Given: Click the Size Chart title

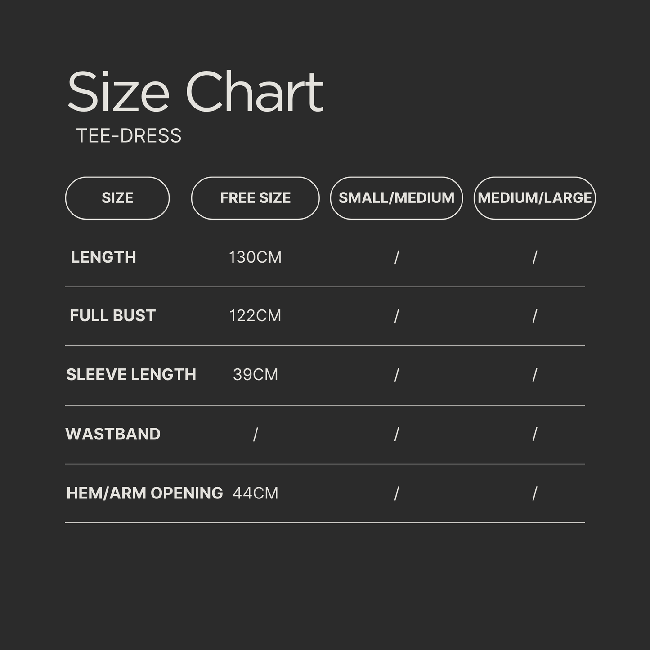Looking at the screenshot, I should [195, 92].
